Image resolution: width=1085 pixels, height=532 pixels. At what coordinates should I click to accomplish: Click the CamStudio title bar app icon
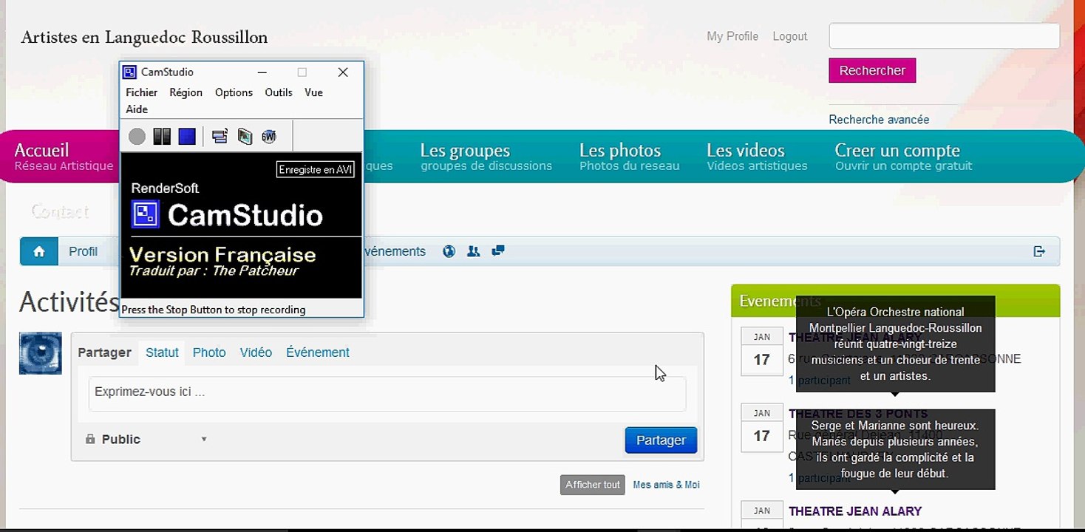point(130,72)
